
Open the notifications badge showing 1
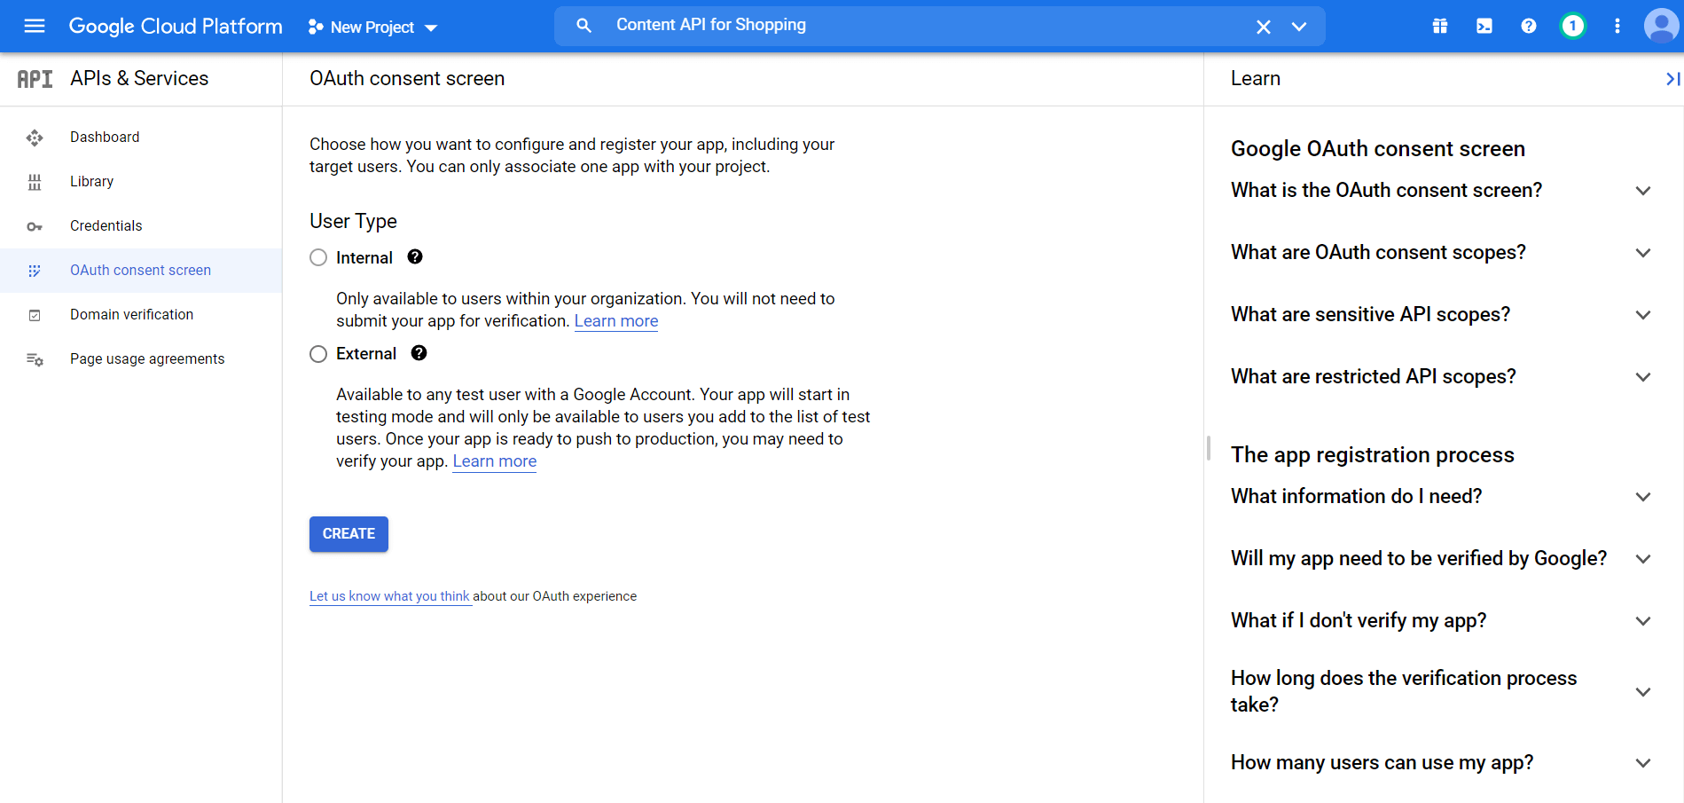(1573, 27)
